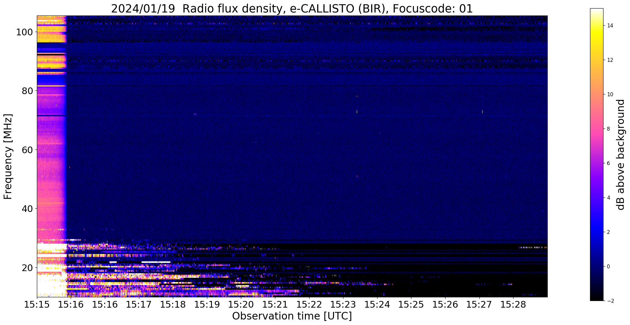Image resolution: width=630 pixels, height=325 pixels.
Task: Click the 15:15 time tick label
Action: 37,305
